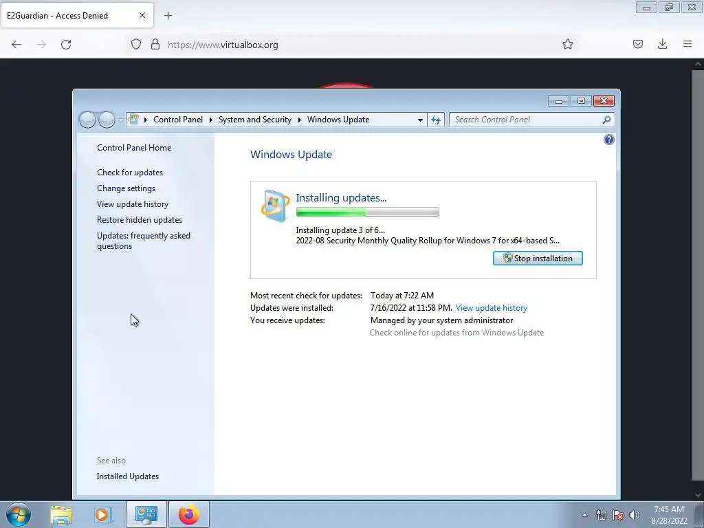Click Control Panel back navigation button
Viewport: 704px width, 528px height.
point(87,120)
